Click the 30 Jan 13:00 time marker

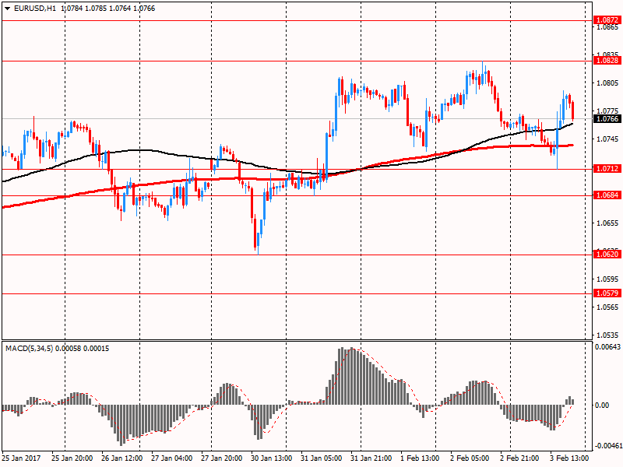[x=271, y=458]
